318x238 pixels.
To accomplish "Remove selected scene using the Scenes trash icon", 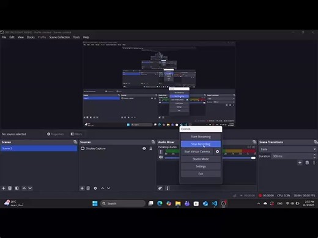I will click(x=10, y=188).
